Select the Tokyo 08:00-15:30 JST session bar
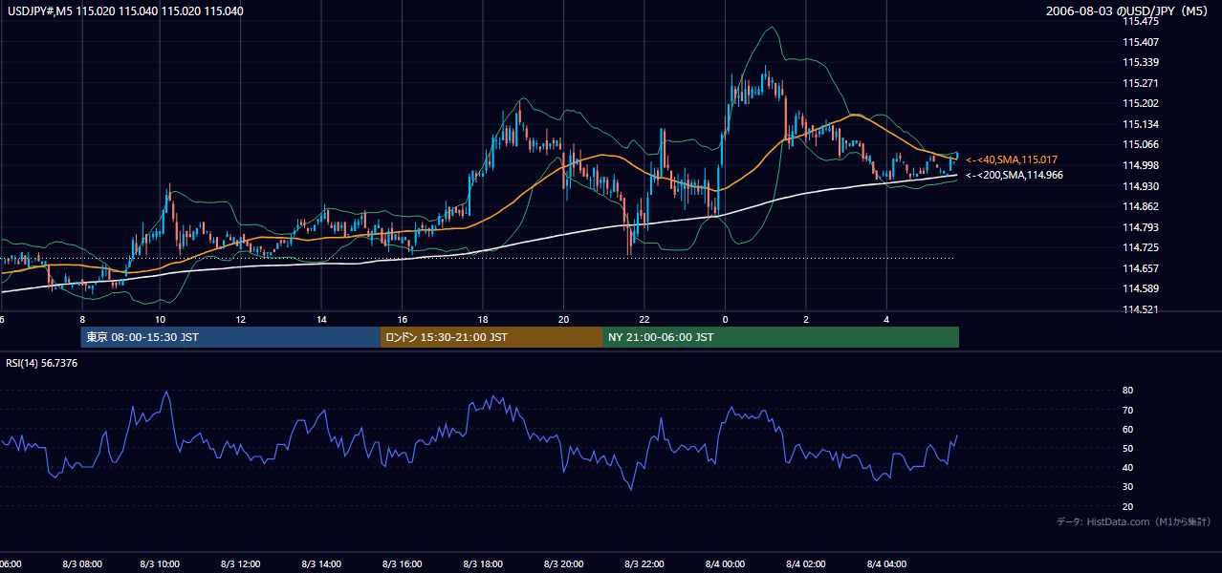This screenshot has width=1222, height=573. (230, 337)
